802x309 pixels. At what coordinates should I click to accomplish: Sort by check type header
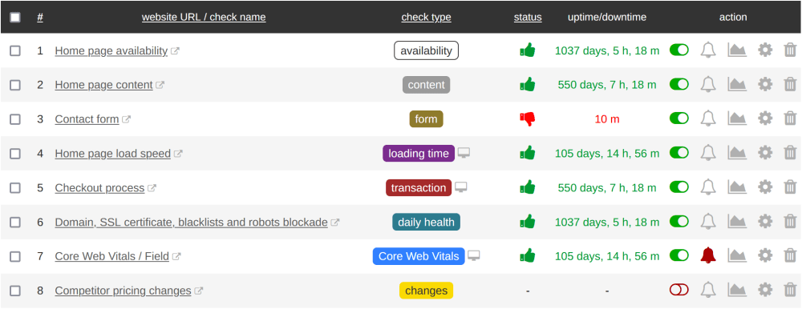426,17
